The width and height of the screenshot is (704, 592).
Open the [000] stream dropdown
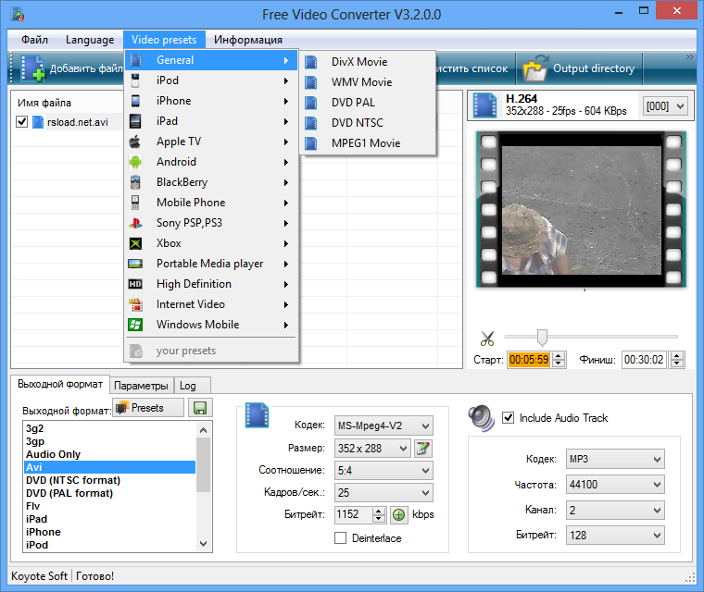pos(665,106)
